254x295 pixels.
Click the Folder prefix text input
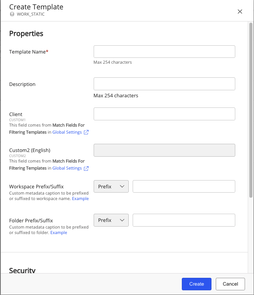pos(184,220)
